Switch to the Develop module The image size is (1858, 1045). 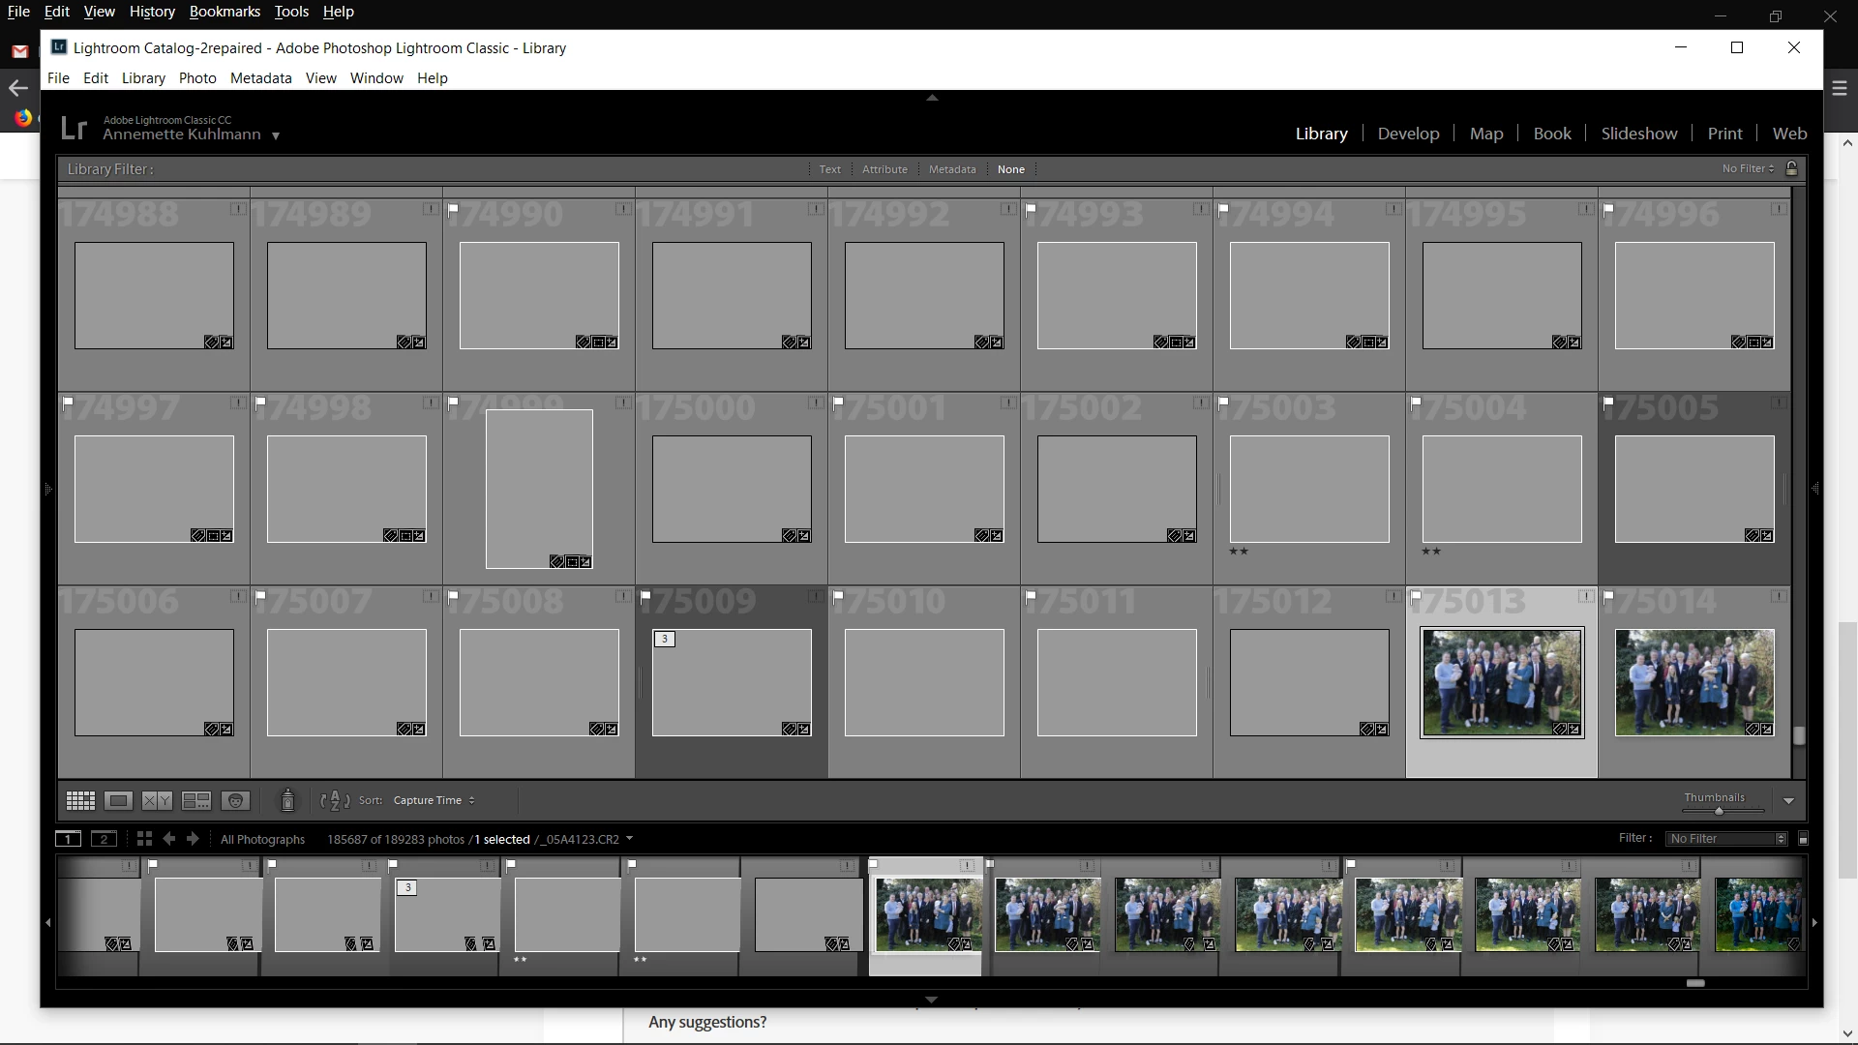click(x=1408, y=134)
